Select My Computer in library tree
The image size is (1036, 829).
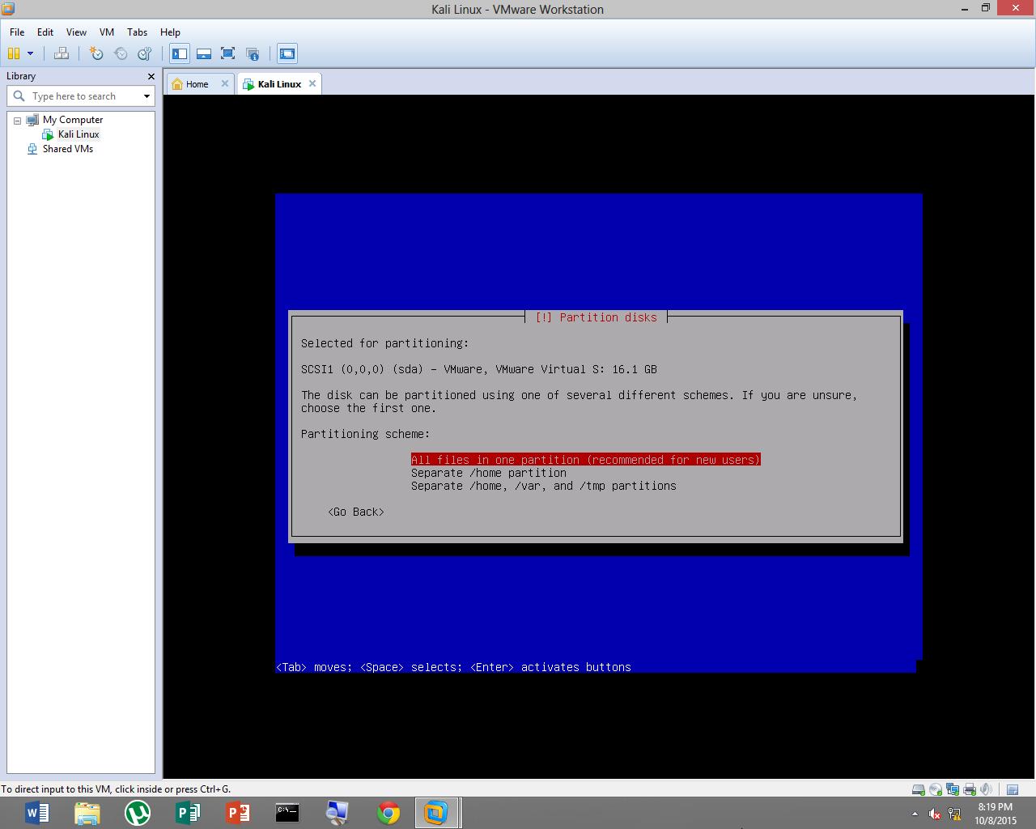(x=73, y=120)
